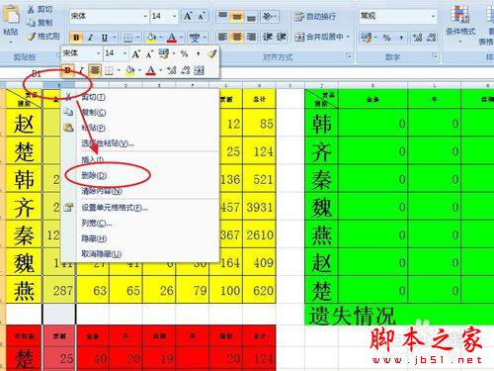Click ribbon phonetic guide (文) icon
Viewport: 494px width, 371px height.
[x=195, y=38]
